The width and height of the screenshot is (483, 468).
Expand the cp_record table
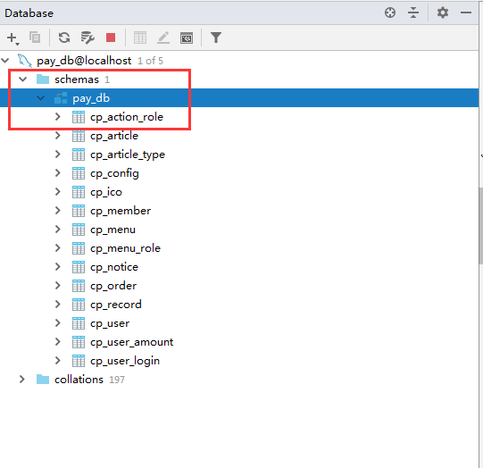(58, 305)
